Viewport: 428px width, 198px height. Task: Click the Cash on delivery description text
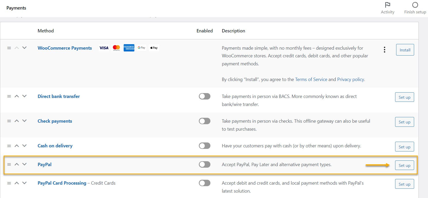(291, 146)
